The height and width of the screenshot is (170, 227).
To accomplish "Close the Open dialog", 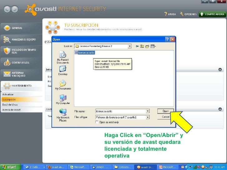I will 172,39.
